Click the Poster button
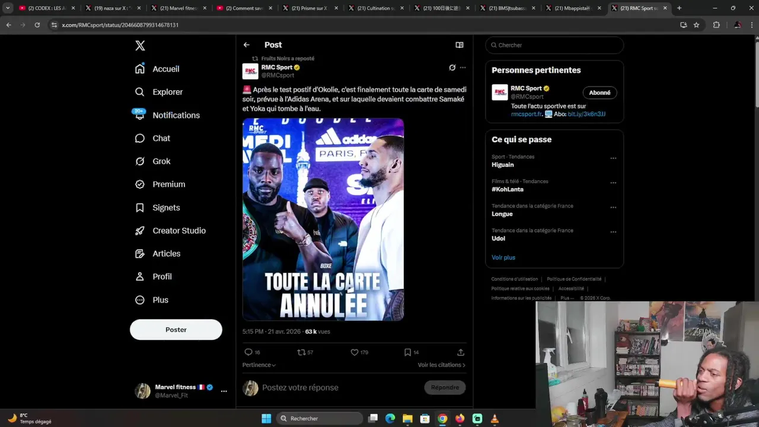Screen dimensions: 759x427 pyautogui.click(x=176, y=330)
